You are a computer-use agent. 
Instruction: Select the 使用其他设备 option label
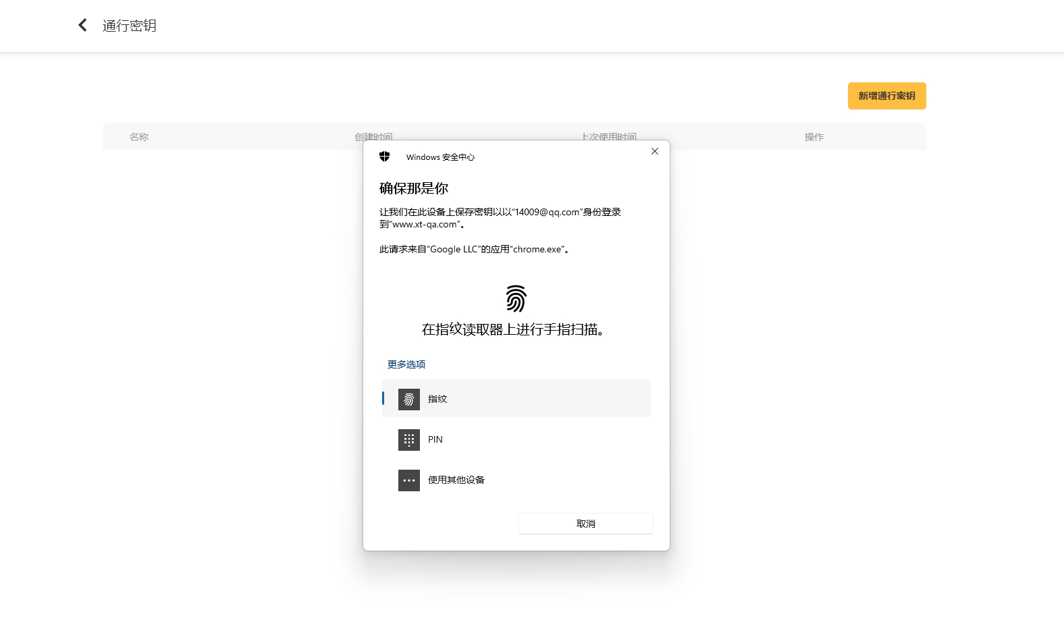pos(456,480)
